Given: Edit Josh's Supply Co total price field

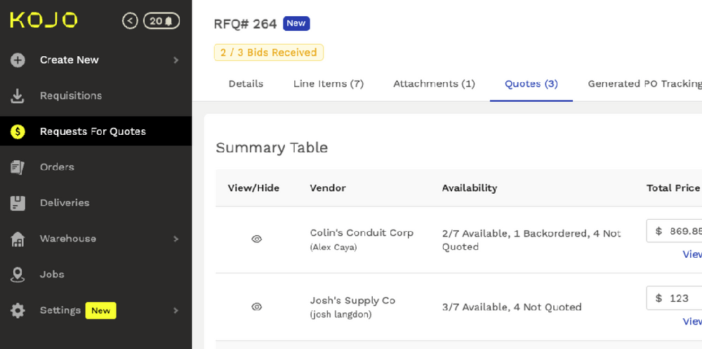Looking at the screenshot, I should click(x=674, y=298).
